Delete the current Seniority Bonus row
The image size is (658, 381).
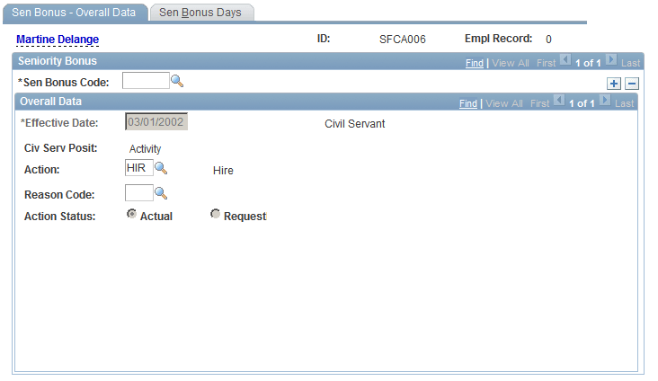632,84
